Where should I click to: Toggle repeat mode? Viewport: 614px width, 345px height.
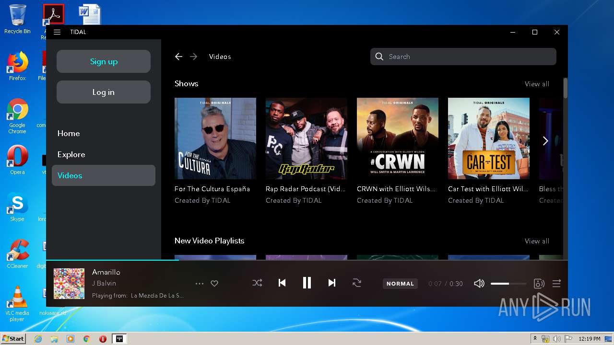pyautogui.click(x=356, y=283)
